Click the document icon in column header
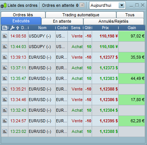Viewport: 147px width, 145px height. pos(5,28)
